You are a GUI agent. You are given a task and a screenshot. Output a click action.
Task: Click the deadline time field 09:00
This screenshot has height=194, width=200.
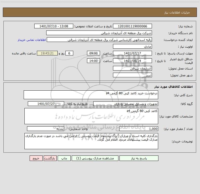click(x=93, y=53)
